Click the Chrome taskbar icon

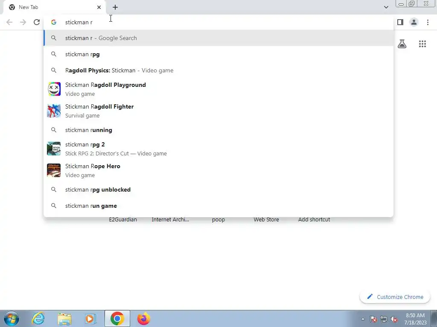point(117,318)
